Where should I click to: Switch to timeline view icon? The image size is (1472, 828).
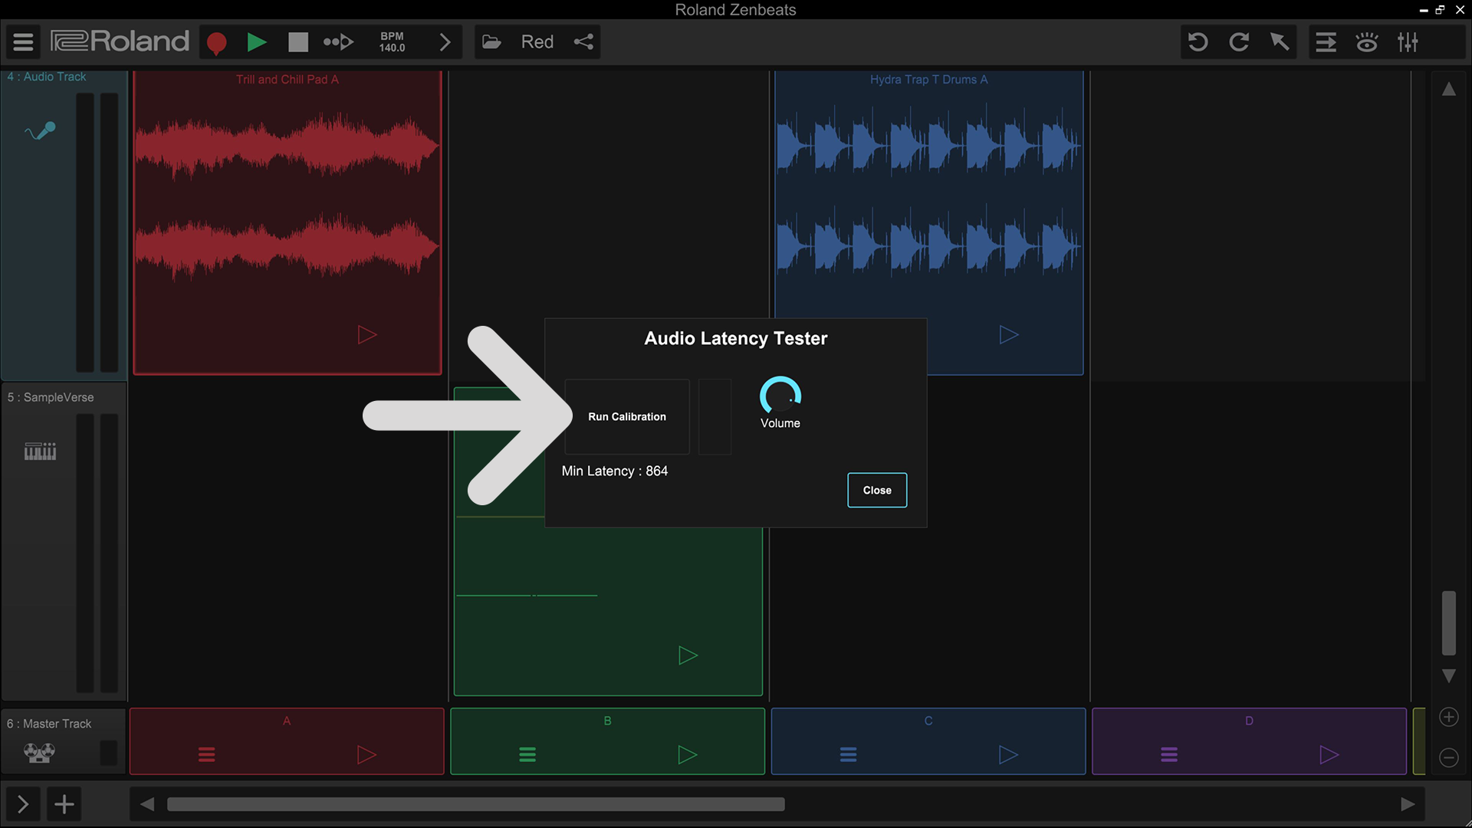pyautogui.click(x=1326, y=42)
